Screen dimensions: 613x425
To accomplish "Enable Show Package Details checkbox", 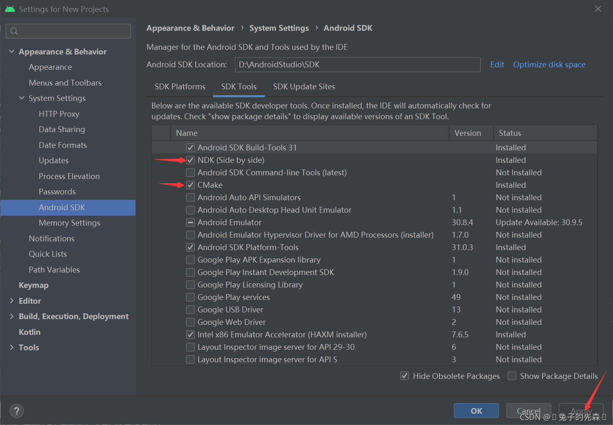I will tap(512, 376).
